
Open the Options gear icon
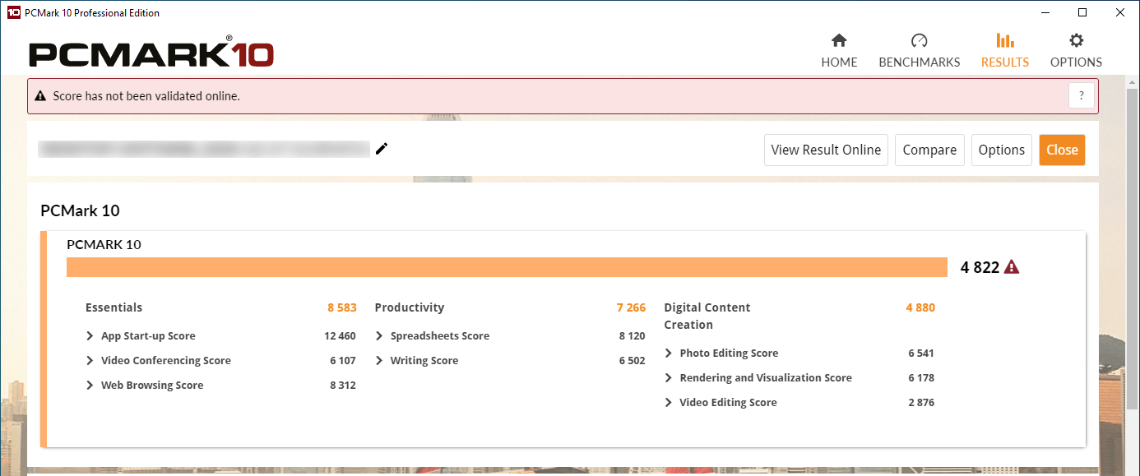point(1076,40)
